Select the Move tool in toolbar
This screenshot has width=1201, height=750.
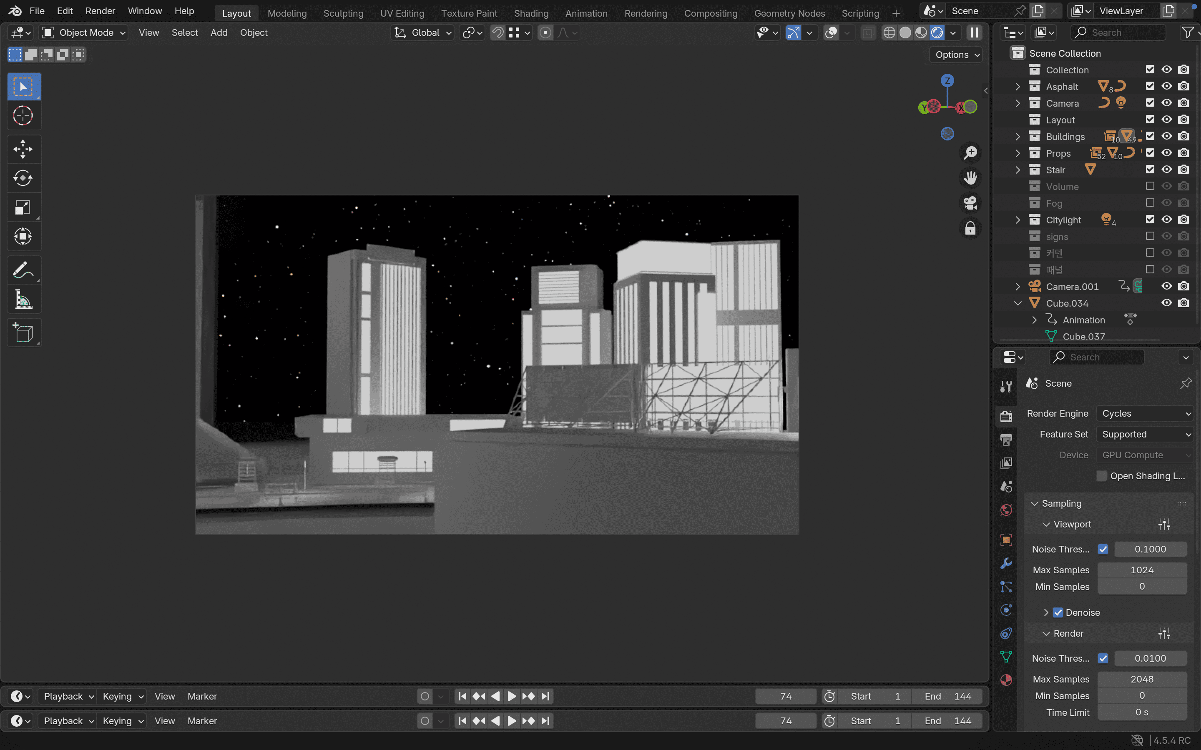[23, 149]
